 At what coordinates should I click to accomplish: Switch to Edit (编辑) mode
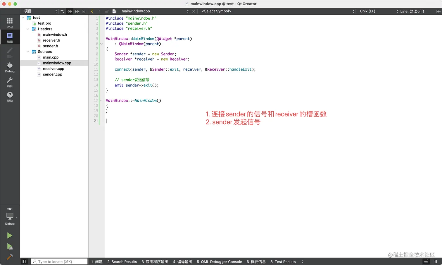[10, 38]
